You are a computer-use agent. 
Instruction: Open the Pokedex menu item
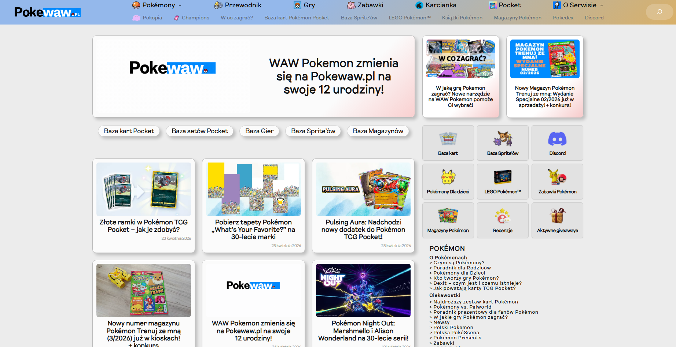(x=563, y=18)
